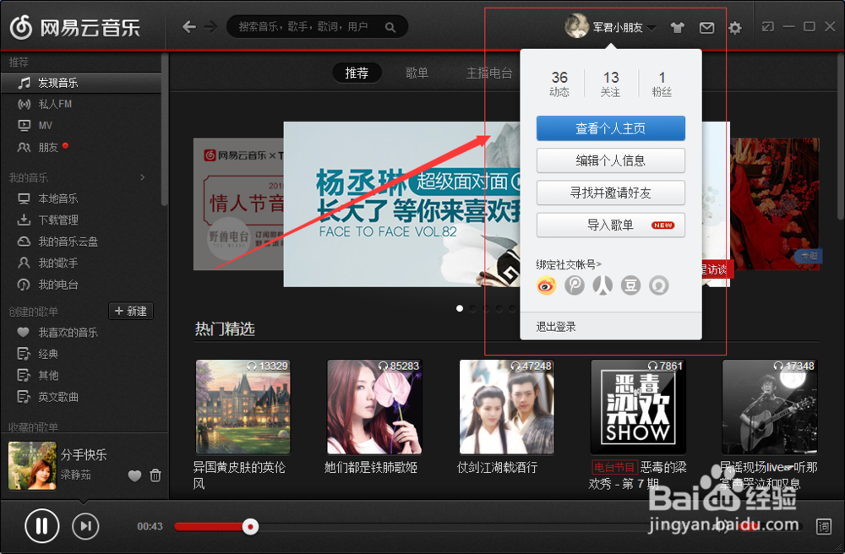This screenshot has width=845, height=554.
Task: Open the skin theme shirt icon
Action: (x=678, y=28)
